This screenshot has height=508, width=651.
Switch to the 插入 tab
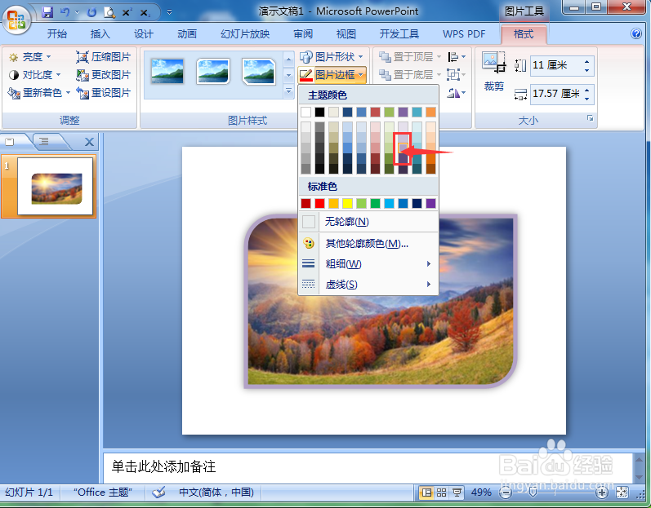[x=100, y=34]
